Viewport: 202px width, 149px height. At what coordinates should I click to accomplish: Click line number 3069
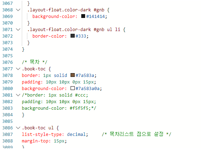click(8, 17)
